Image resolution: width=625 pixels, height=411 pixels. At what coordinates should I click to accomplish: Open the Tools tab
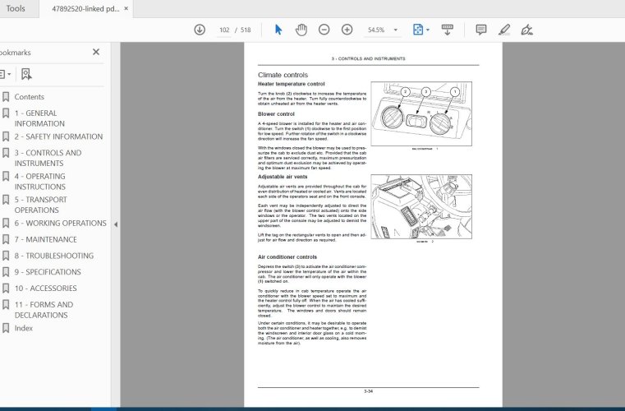pos(16,8)
